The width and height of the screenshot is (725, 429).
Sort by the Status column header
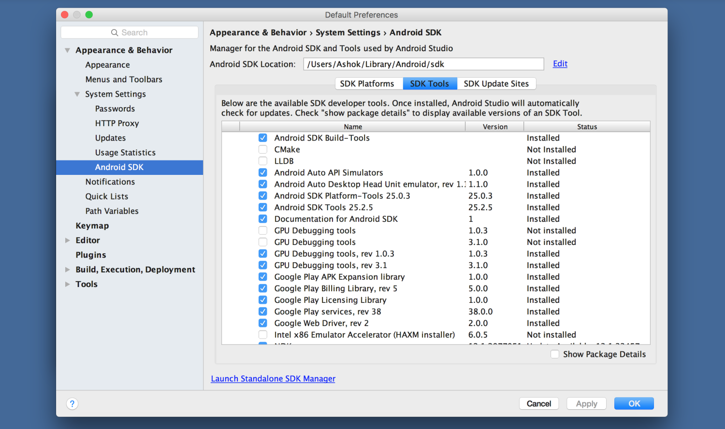(587, 127)
